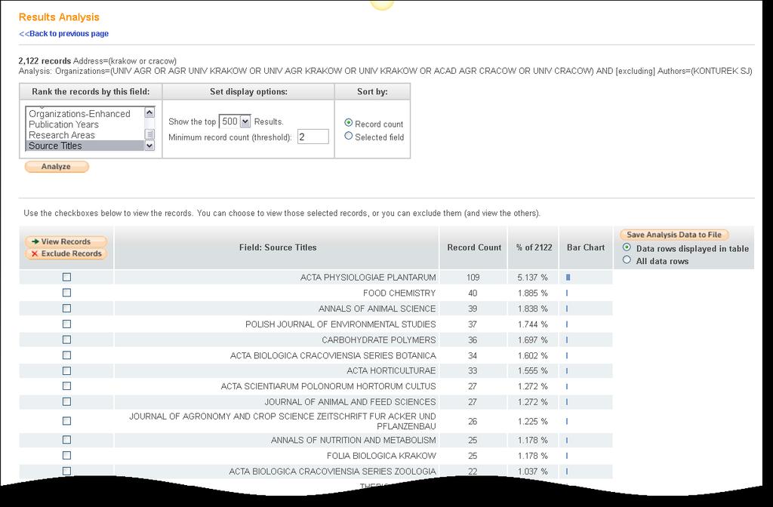Click the Record Count column header

[x=474, y=247]
